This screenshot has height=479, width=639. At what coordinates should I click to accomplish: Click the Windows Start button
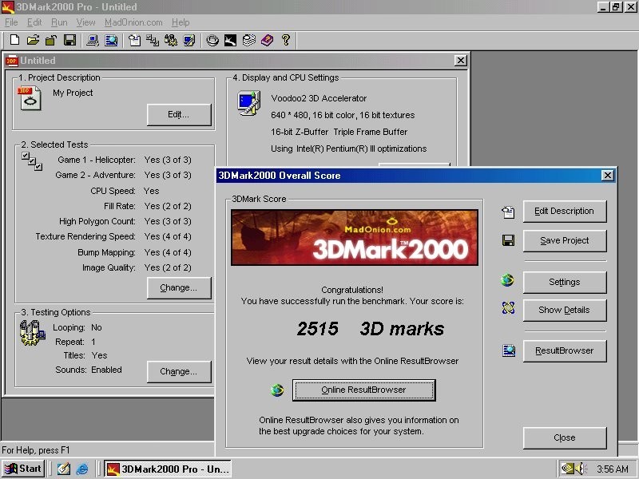(23, 469)
